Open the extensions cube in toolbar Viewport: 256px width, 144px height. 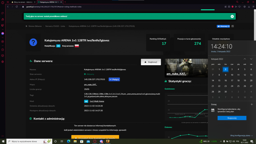point(244,7)
